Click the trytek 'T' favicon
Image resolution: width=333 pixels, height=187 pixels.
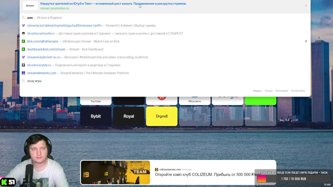coord(23,65)
